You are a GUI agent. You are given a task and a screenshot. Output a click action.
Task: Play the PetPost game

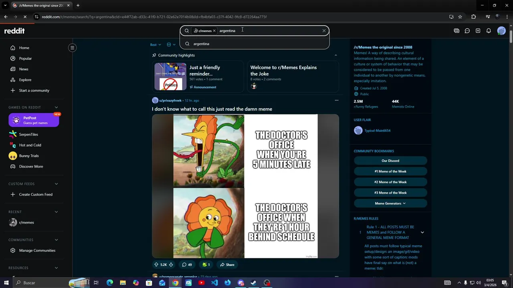tap(34, 120)
